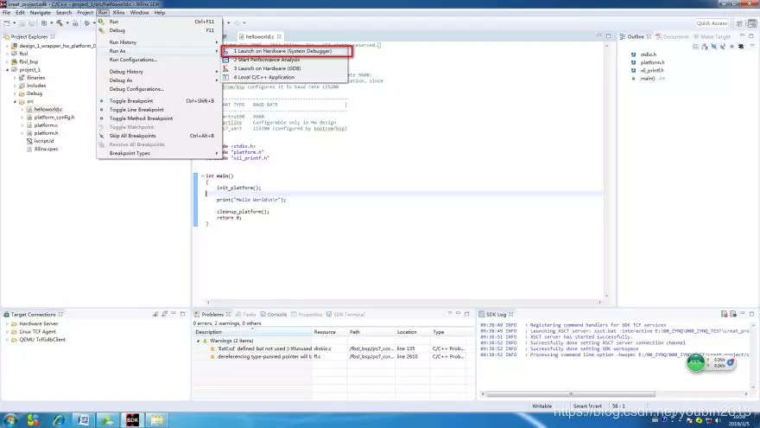Screen dimensions: 760x428
Task: Toggle Hide Fields icon in Outline
Action: (x=714, y=47)
